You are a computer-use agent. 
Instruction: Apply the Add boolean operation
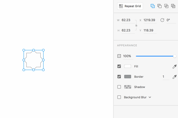coord(153,6)
